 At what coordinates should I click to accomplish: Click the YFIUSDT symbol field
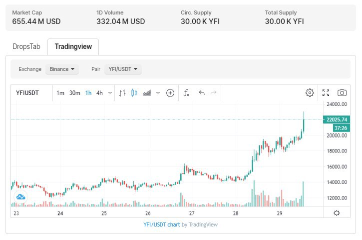click(28, 92)
